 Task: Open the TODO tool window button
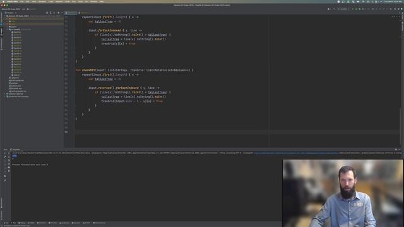pos(31,223)
